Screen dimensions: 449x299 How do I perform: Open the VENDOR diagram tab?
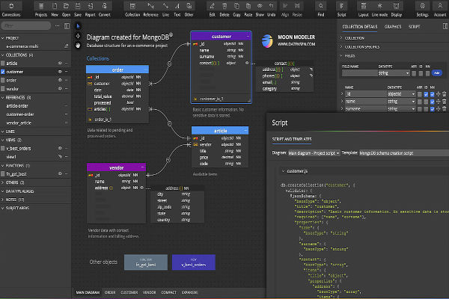pyautogui.click(x=149, y=292)
